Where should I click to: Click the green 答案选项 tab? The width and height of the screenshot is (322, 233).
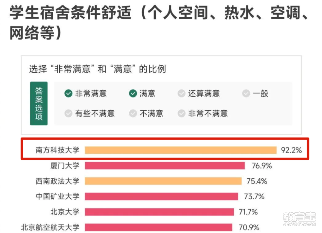[38, 104]
